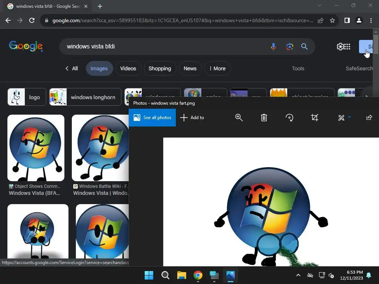Go back with Chrome's back arrow

click(x=8, y=21)
